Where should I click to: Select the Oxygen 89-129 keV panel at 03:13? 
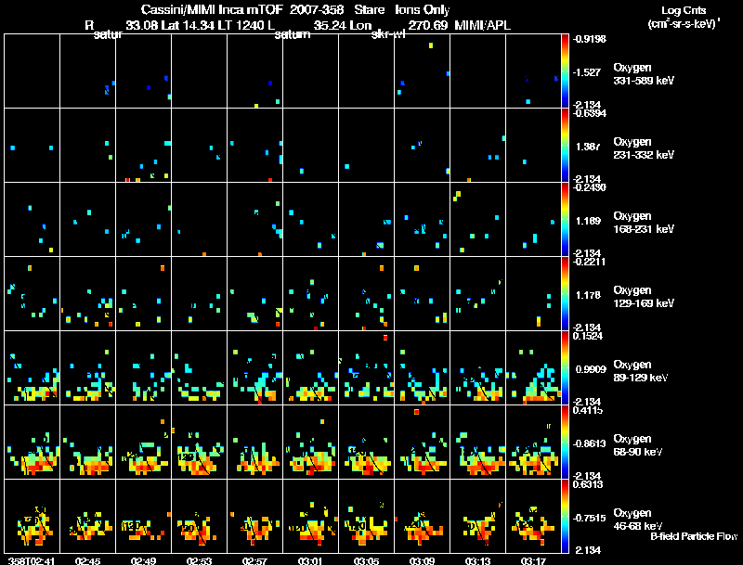point(478,367)
